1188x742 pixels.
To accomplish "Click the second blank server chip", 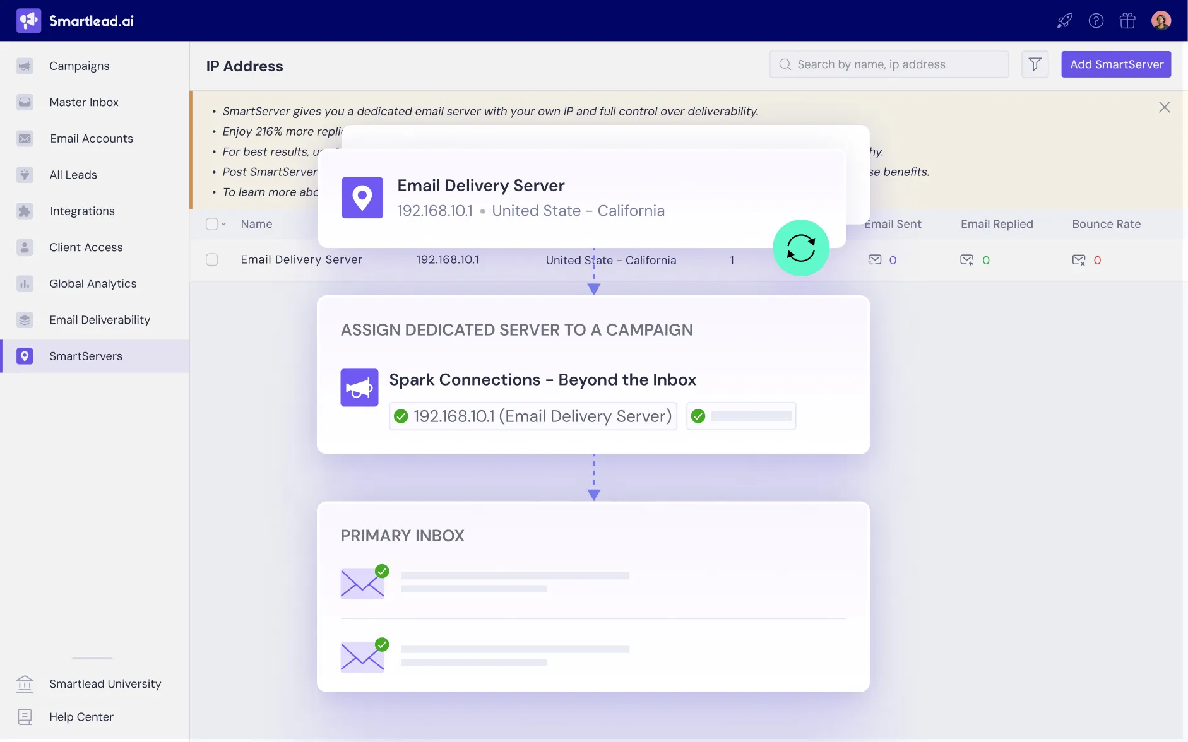I will point(741,416).
